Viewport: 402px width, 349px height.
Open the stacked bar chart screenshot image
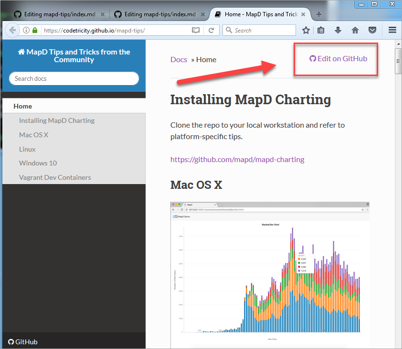tap(270, 275)
